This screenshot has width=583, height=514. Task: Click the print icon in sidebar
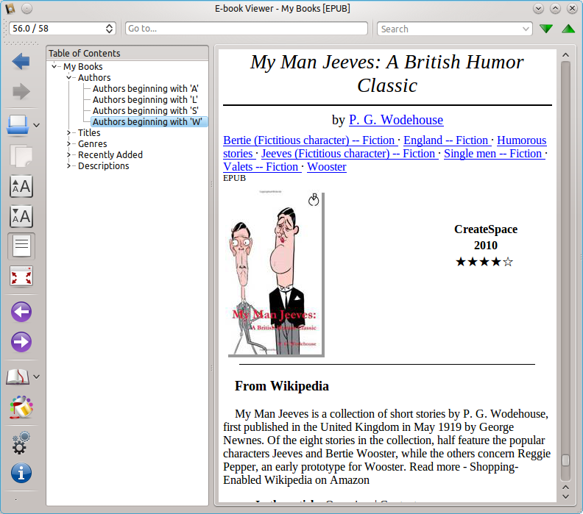(x=18, y=125)
